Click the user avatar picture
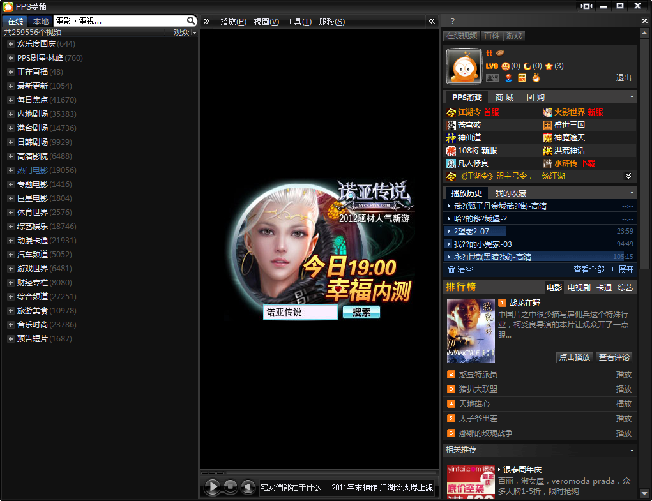Viewport: 652px width, 501px height. pos(464,66)
